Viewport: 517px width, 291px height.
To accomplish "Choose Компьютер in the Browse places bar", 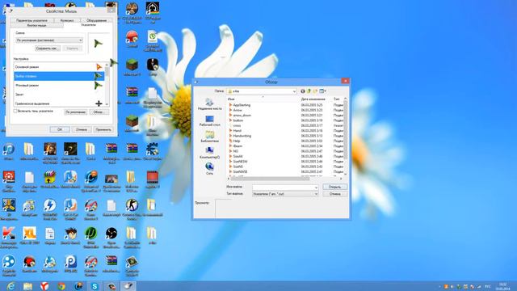I will point(209,153).
